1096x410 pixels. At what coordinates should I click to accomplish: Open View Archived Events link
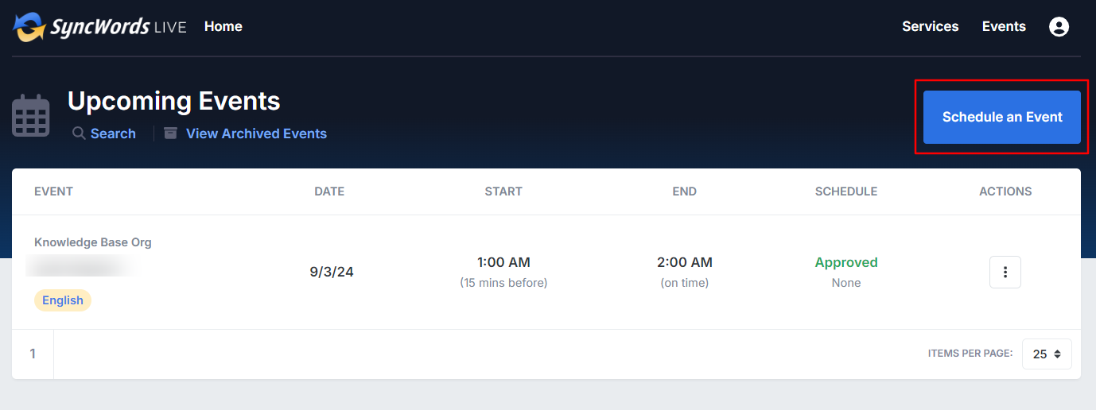coord(256,133)
